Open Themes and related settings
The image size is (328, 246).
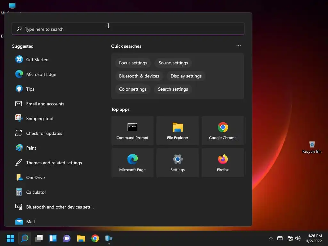pos(54,163)
